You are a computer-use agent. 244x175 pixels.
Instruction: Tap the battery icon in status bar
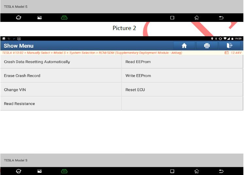(232, 39)
